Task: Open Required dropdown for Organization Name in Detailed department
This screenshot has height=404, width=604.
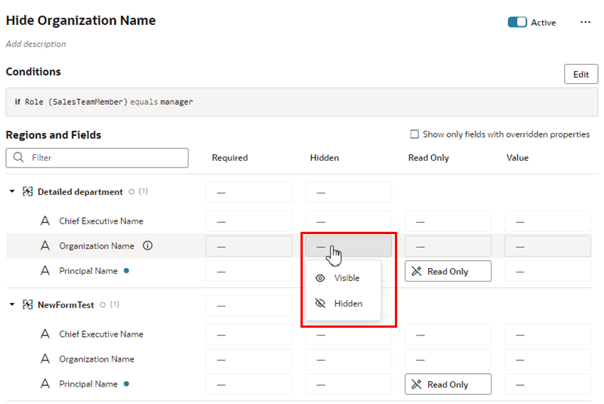Action: [x=249, y=246]
